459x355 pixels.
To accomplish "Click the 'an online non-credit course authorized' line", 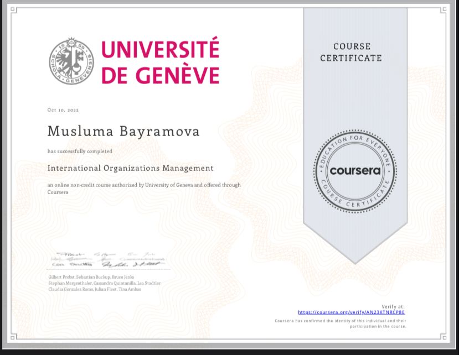I will pyautogui.click(x=144, y=189).
